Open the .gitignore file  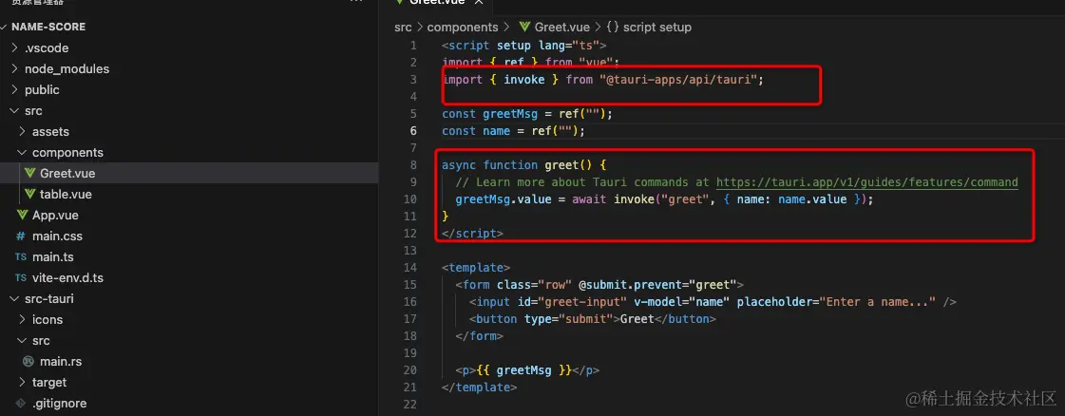click(60, 403)
